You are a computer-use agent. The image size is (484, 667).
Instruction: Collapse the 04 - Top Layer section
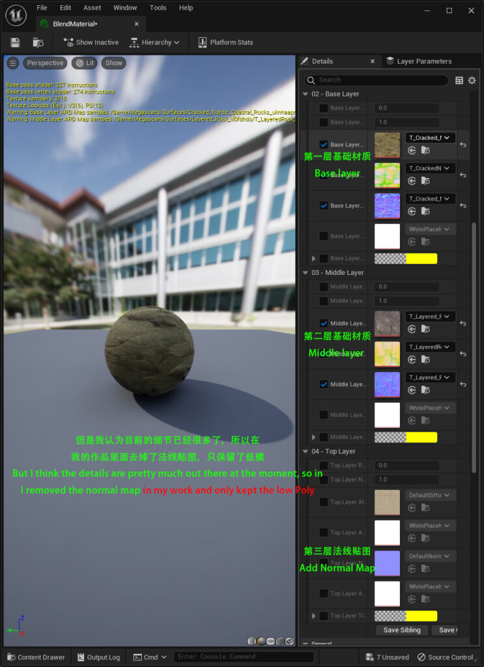click(x=305, y=451)
